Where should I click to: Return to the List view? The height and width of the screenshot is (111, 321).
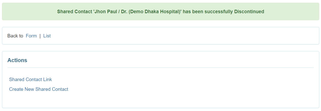pos(47,36)
